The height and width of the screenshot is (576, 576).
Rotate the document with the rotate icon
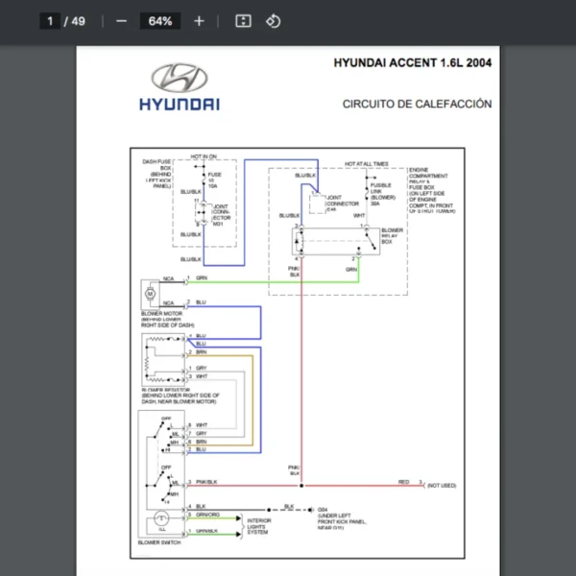(x=274, y=21)
